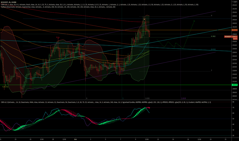Click the USDT currency label
239x141 pixels.
click(235, 2)
